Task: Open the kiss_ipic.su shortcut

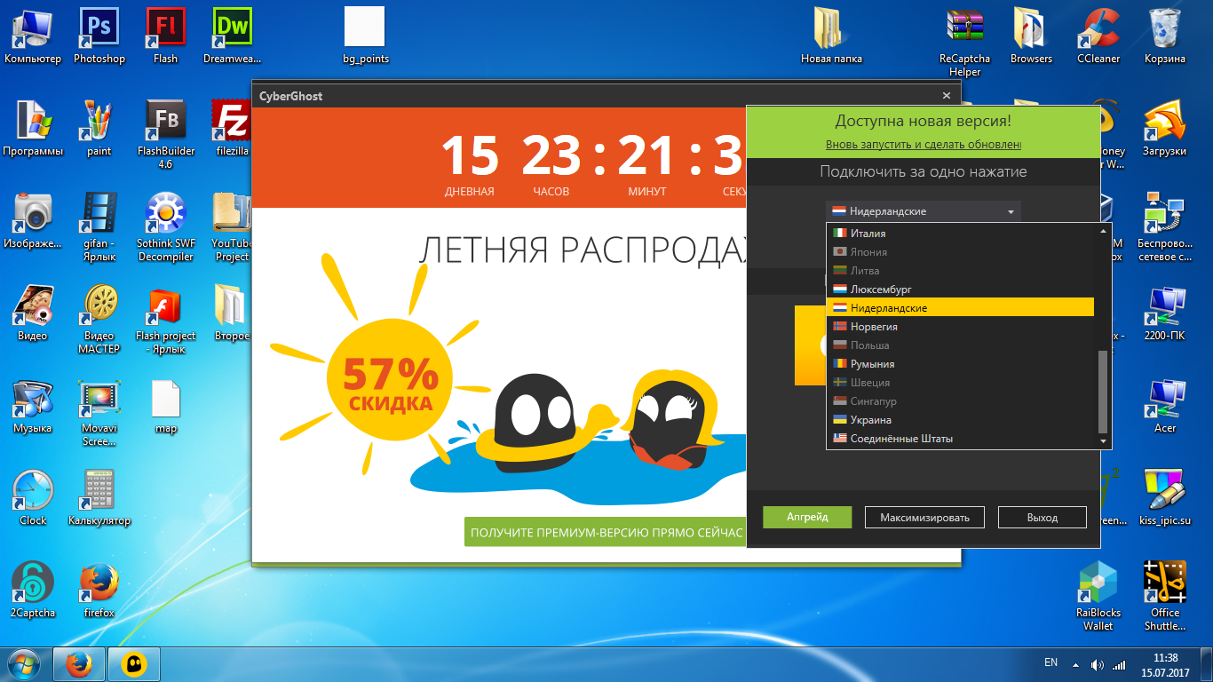Action: click(1165, 497)
